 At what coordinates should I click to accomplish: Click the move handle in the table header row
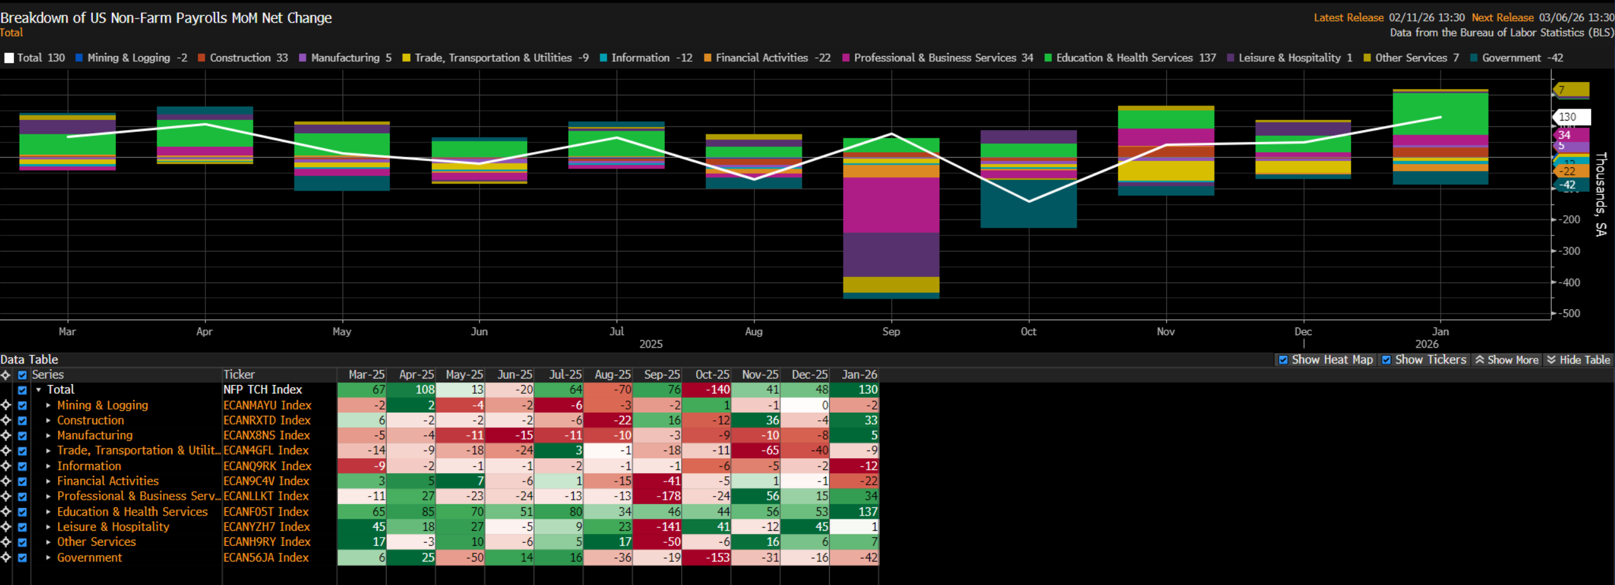(x=6, y=375)
